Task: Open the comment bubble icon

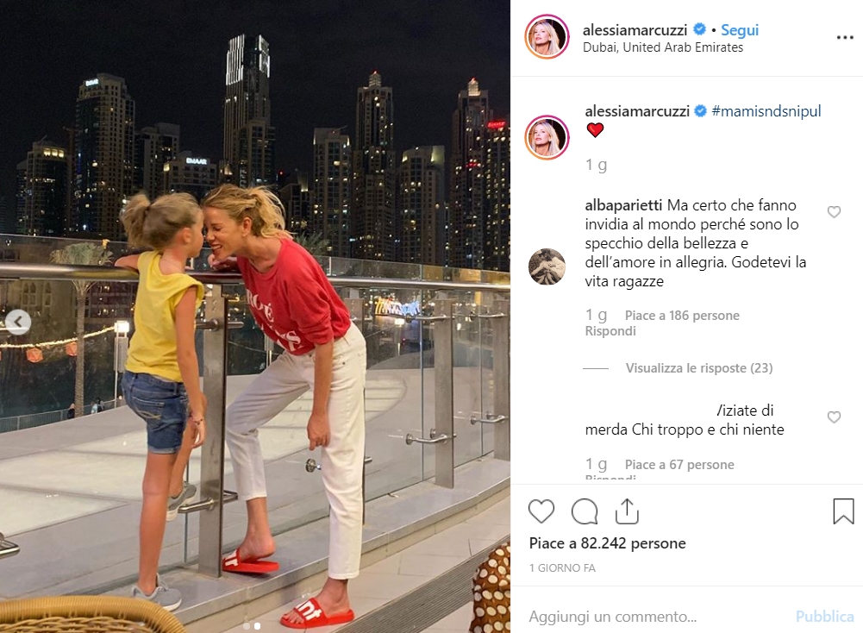Action: [x=585, y=511]
